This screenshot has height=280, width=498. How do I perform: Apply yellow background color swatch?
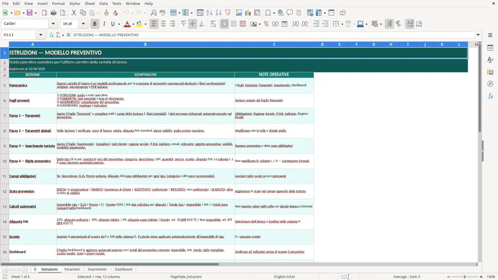click(139, 24)
